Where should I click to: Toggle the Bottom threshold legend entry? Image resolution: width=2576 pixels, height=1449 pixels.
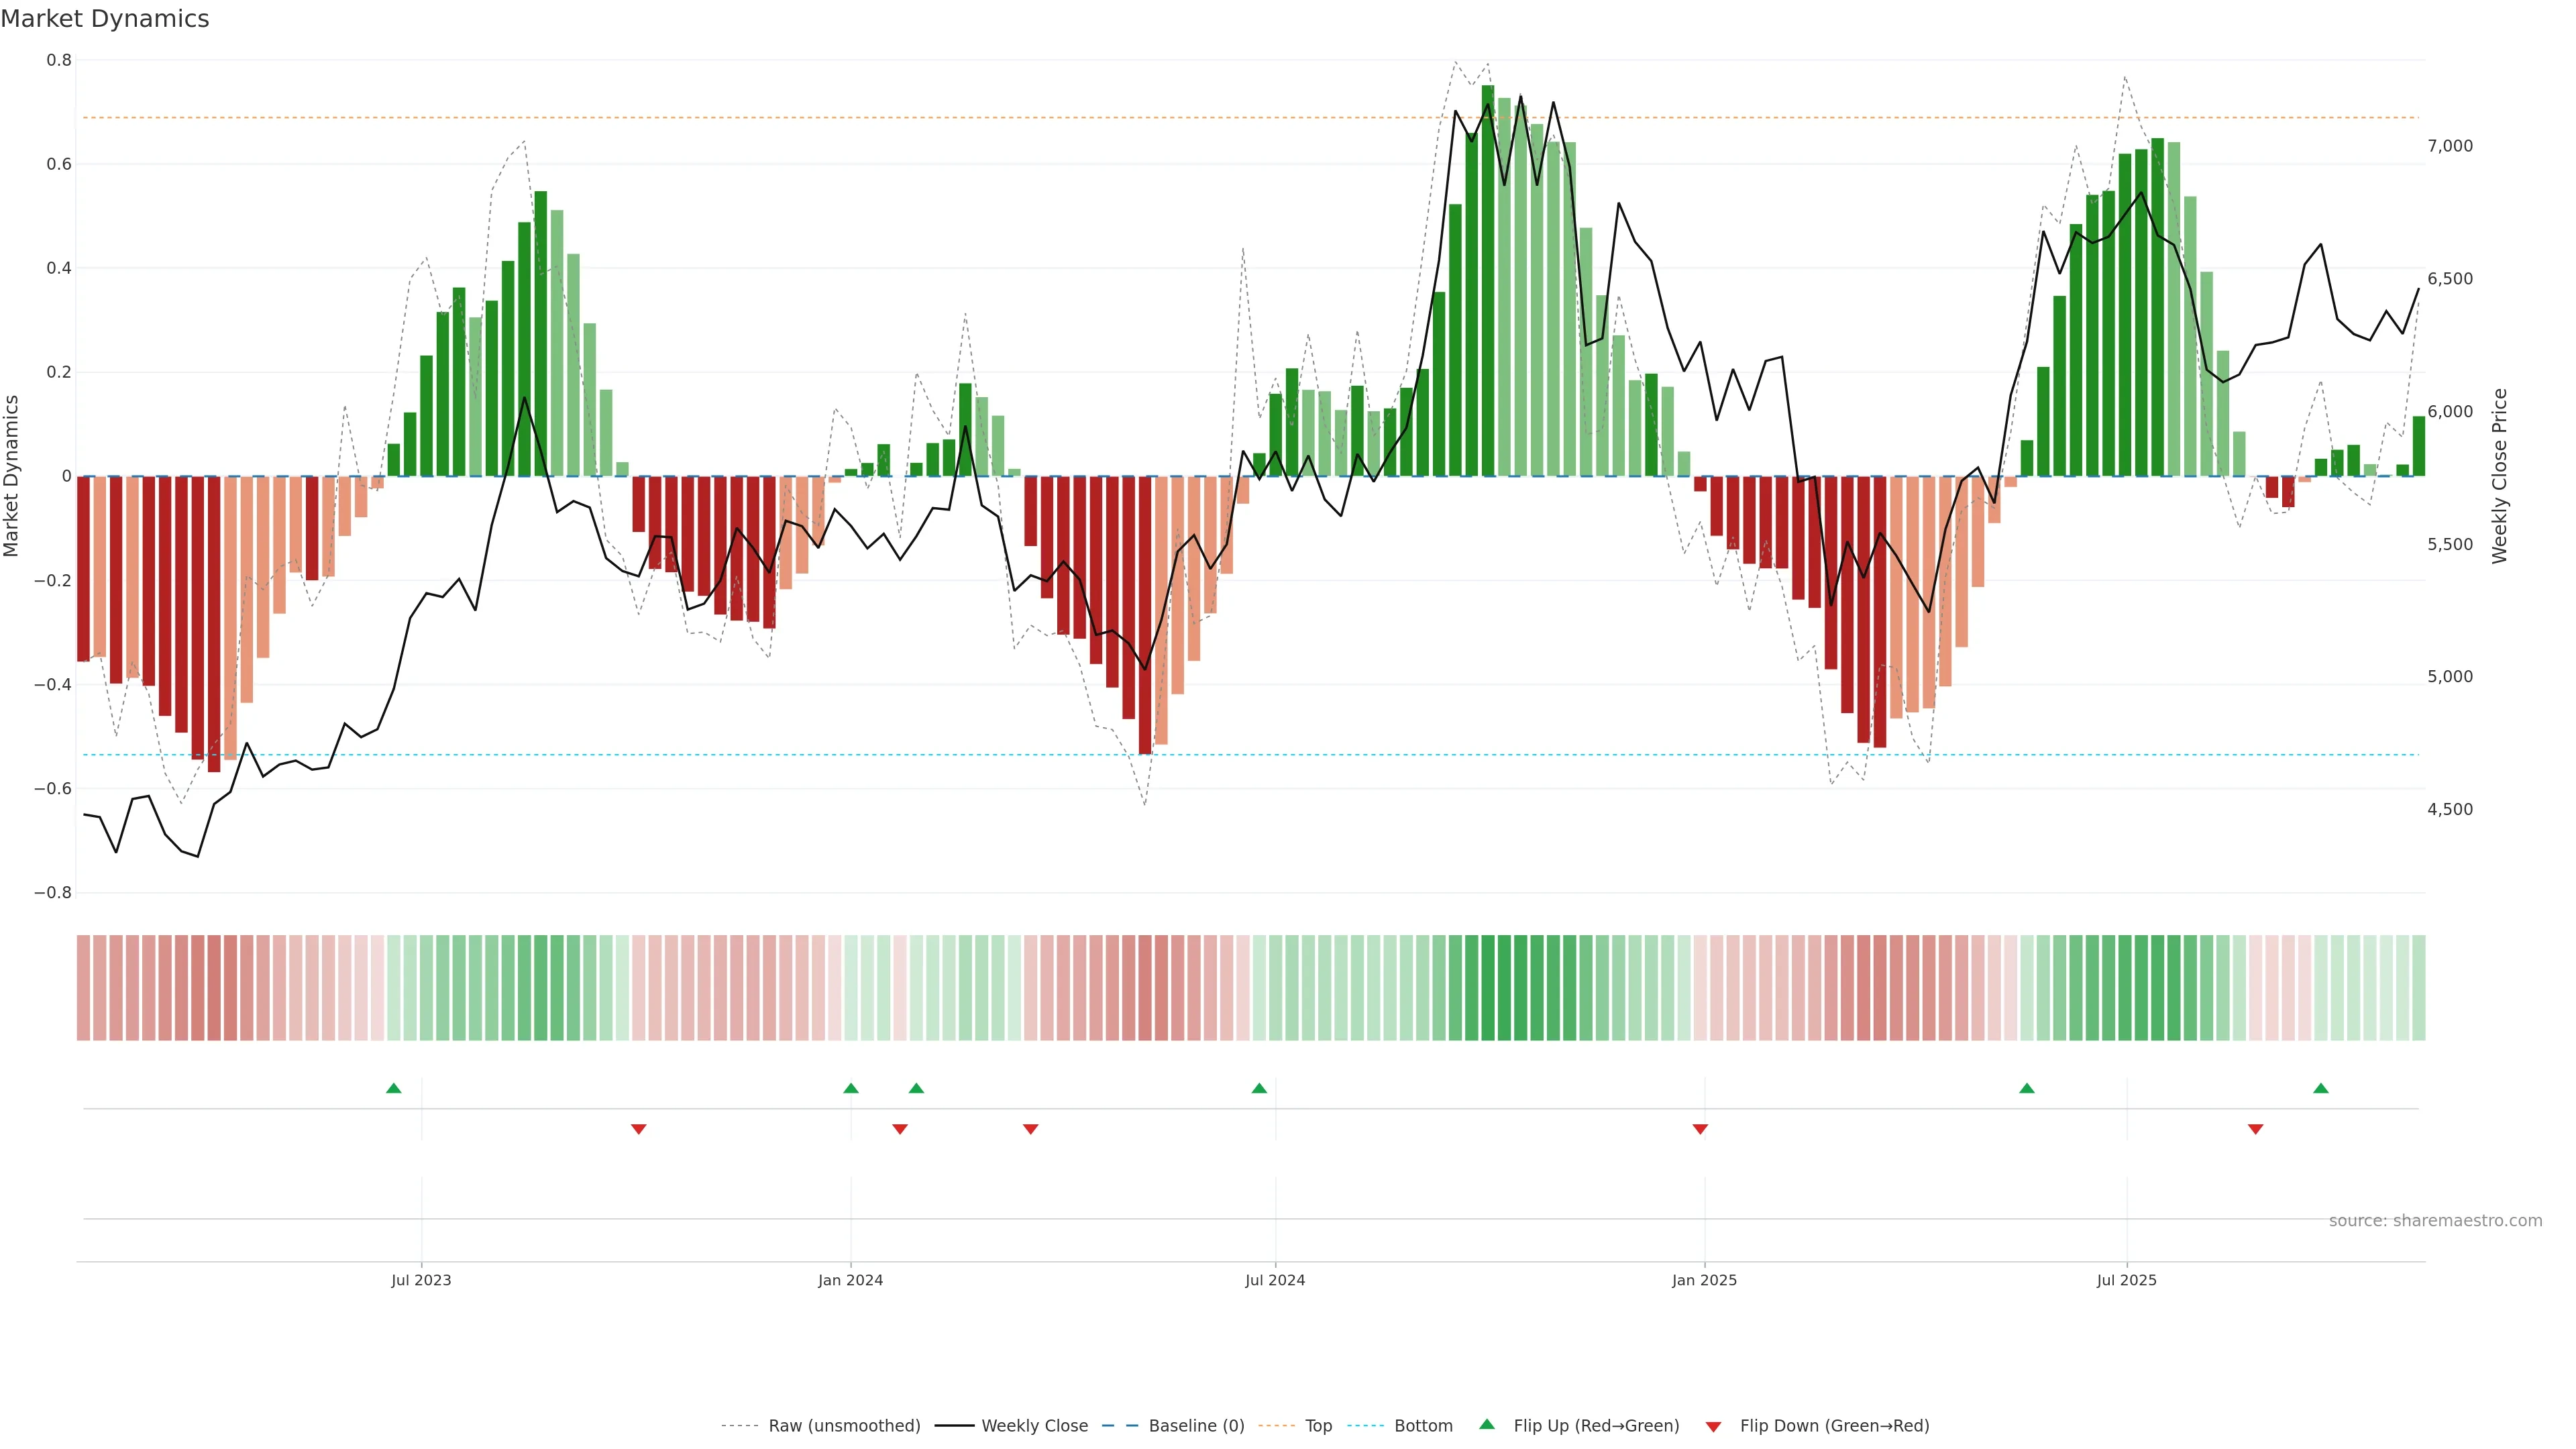pos(1423,1426)
